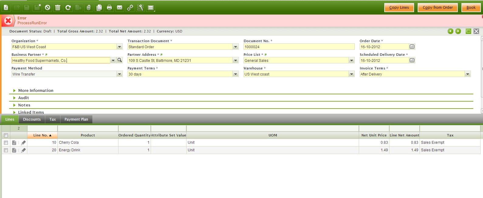Open the Payment Terms dropdown
The width and height of the screenshot is (483, 198).
(235, 74)
